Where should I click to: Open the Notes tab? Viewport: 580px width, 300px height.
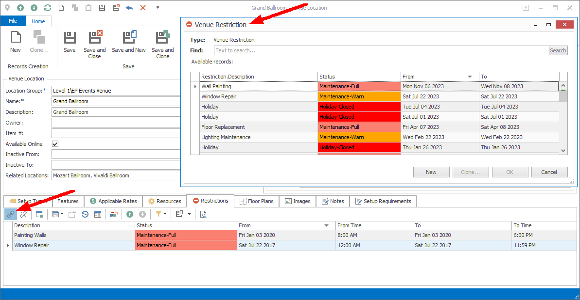(333, 201)
